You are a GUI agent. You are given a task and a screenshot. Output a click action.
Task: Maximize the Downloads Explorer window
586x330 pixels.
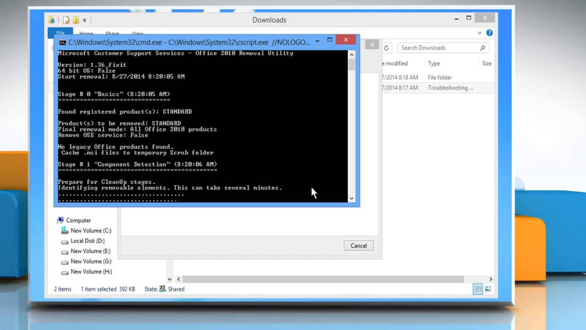468,18
